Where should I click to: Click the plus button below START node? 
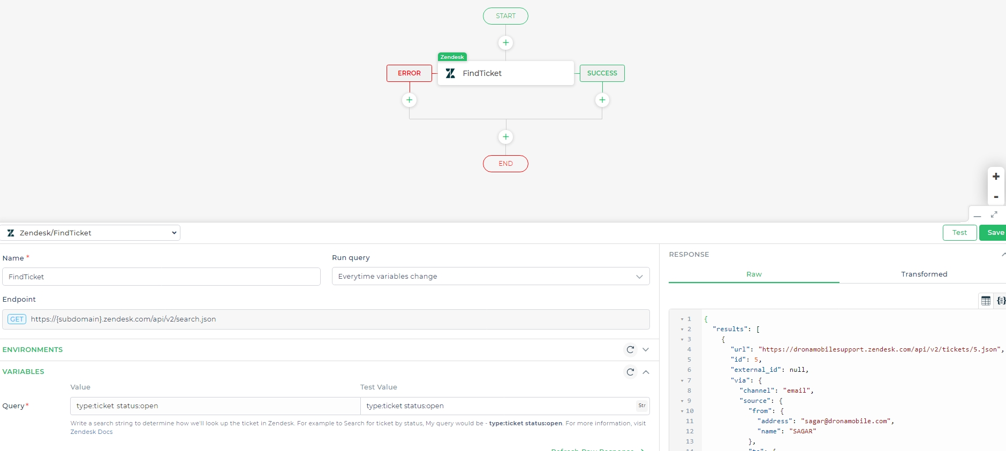coord(505,43)
